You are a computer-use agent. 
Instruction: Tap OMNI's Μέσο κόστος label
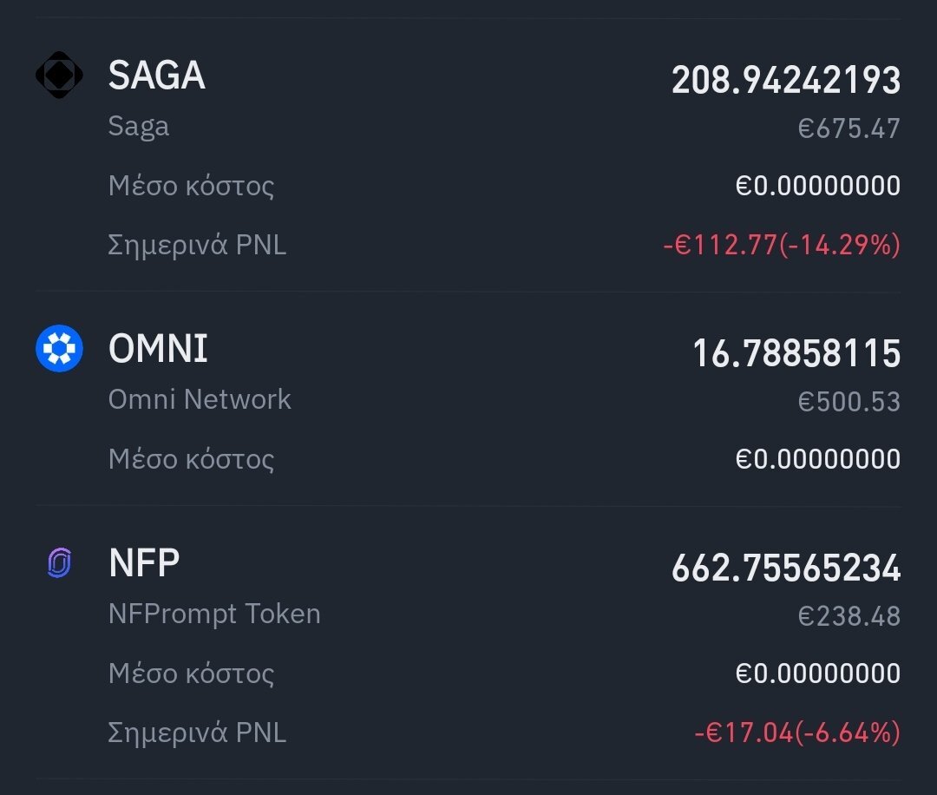191,460
